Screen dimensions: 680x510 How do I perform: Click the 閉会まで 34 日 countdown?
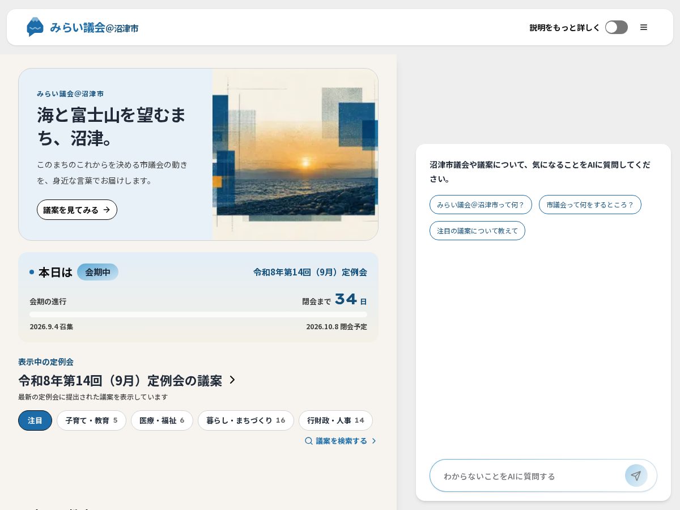[334, 300]
